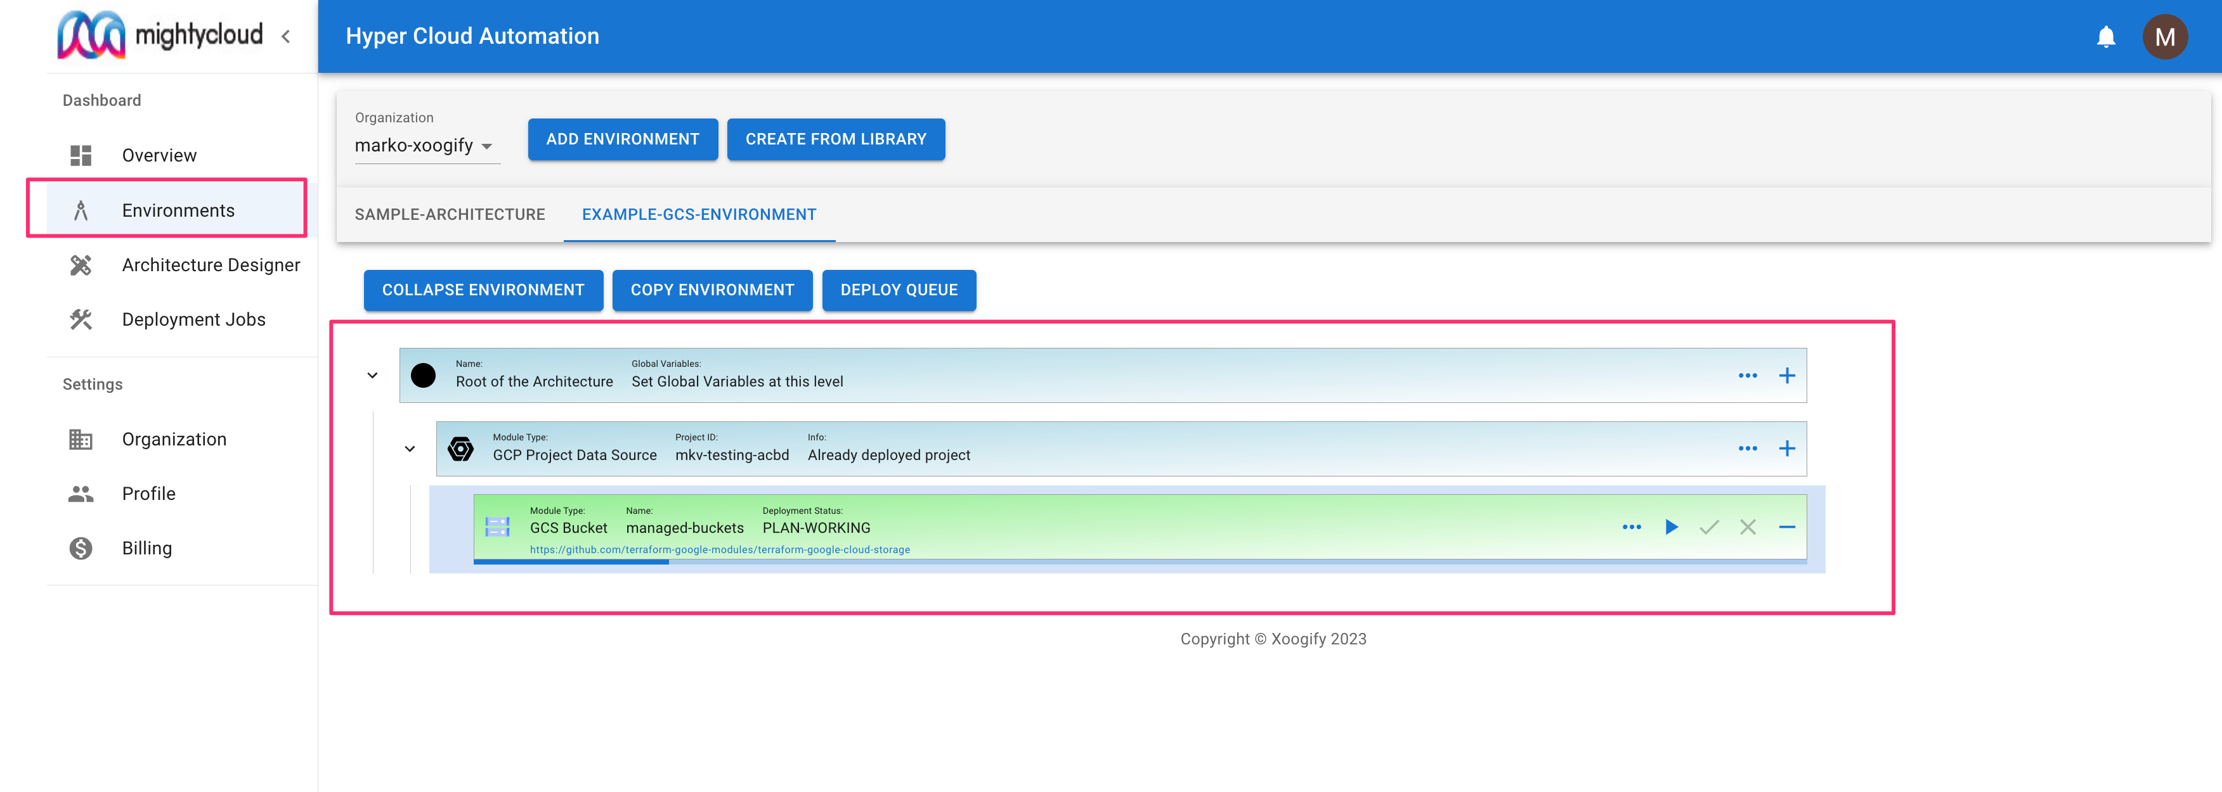The image size is (2222, 792).
Task: Select the EXAMPLE-GCS-ENVIRONMENT tab
Action: [x=699, y=215]
